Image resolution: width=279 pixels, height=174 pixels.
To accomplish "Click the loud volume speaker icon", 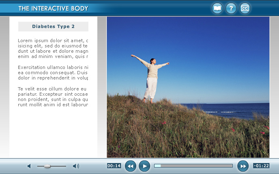I will (76, 166).
